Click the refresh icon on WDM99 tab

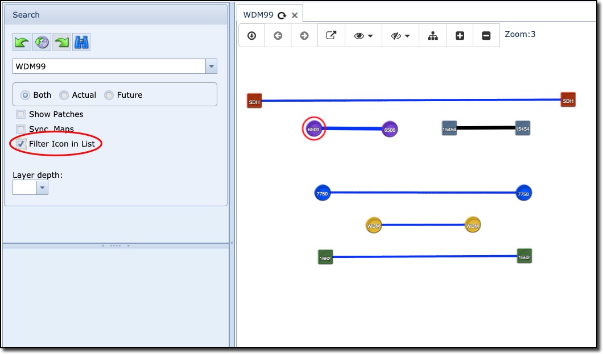tap(282, 16)
